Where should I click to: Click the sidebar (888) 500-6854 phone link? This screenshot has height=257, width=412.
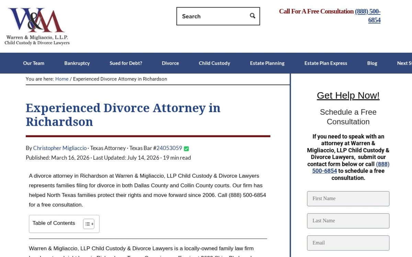point(351,167)
